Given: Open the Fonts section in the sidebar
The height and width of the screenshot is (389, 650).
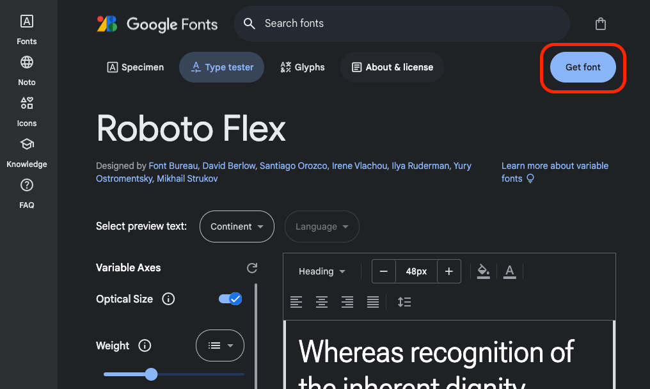Looking at the screenshot, I should 26,28.
